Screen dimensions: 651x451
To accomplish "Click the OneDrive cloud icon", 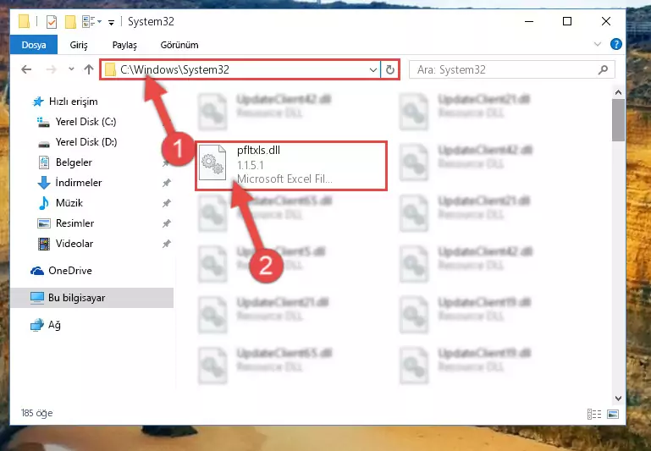I will click(x=37, y=271).
